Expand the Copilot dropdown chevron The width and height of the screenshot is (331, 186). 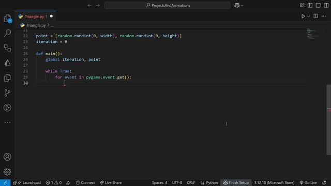point(242,6)
